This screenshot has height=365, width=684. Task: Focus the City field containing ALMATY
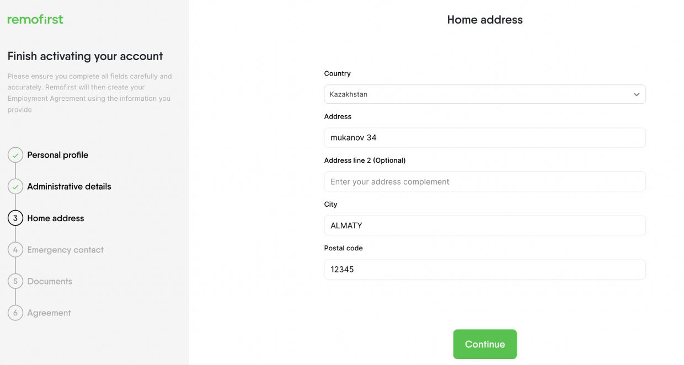(x=485, y=226)
